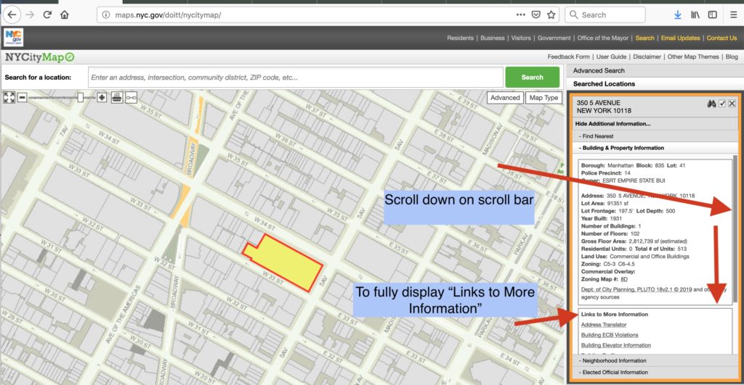Open the page actions three-dot menu
Screen dimensions: 744x385
(x=520, y=15)
